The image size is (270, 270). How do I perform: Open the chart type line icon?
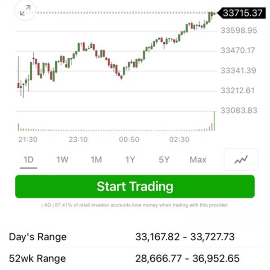(x=241, y=160)
